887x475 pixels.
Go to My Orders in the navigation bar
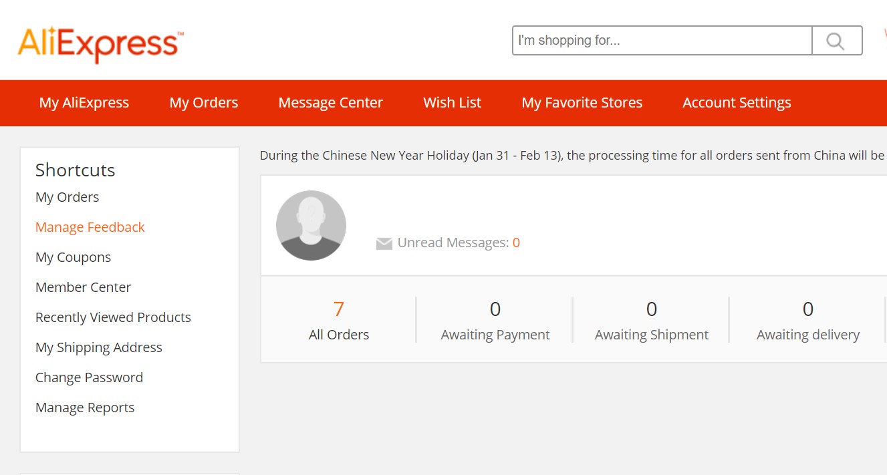(204, 103)
